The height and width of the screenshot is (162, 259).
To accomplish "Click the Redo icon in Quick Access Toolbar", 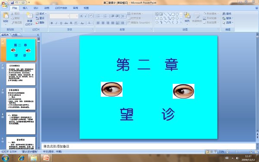I will (23, 3).
